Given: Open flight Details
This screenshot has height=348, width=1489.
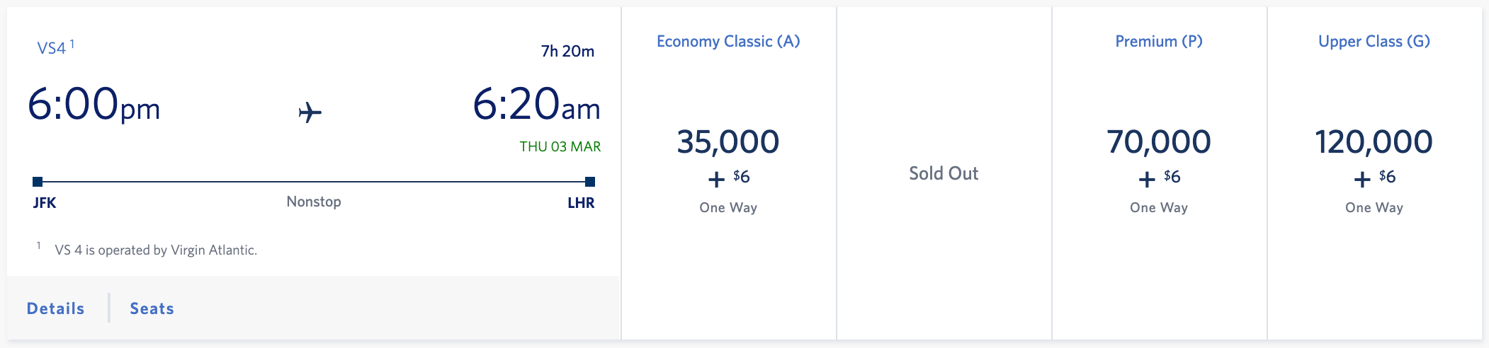Looking at the screenshot, I should point(55,308).
